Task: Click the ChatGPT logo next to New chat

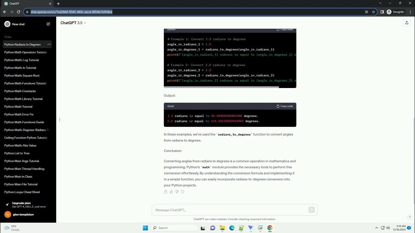Action: [7, 24]
